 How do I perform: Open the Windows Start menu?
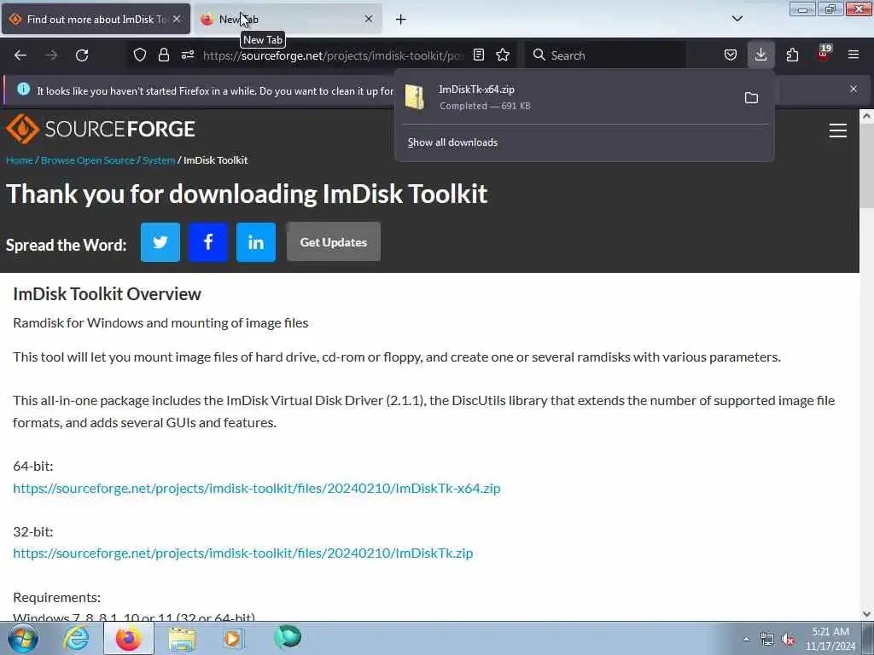[x=23, y=638]
